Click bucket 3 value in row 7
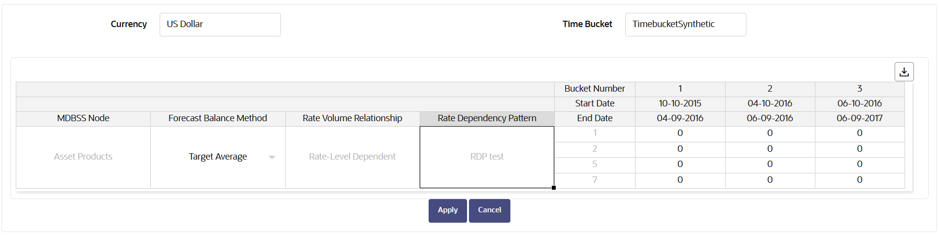 (859, 180)
